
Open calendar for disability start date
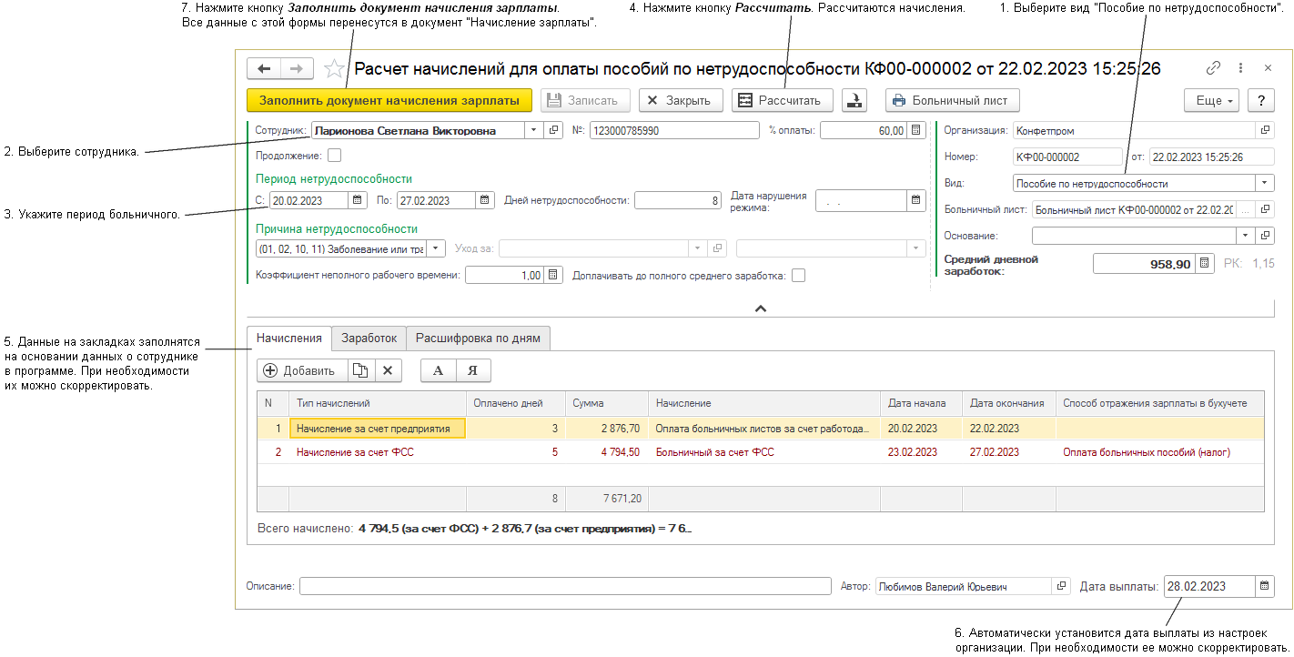click(x=358, y=200)
